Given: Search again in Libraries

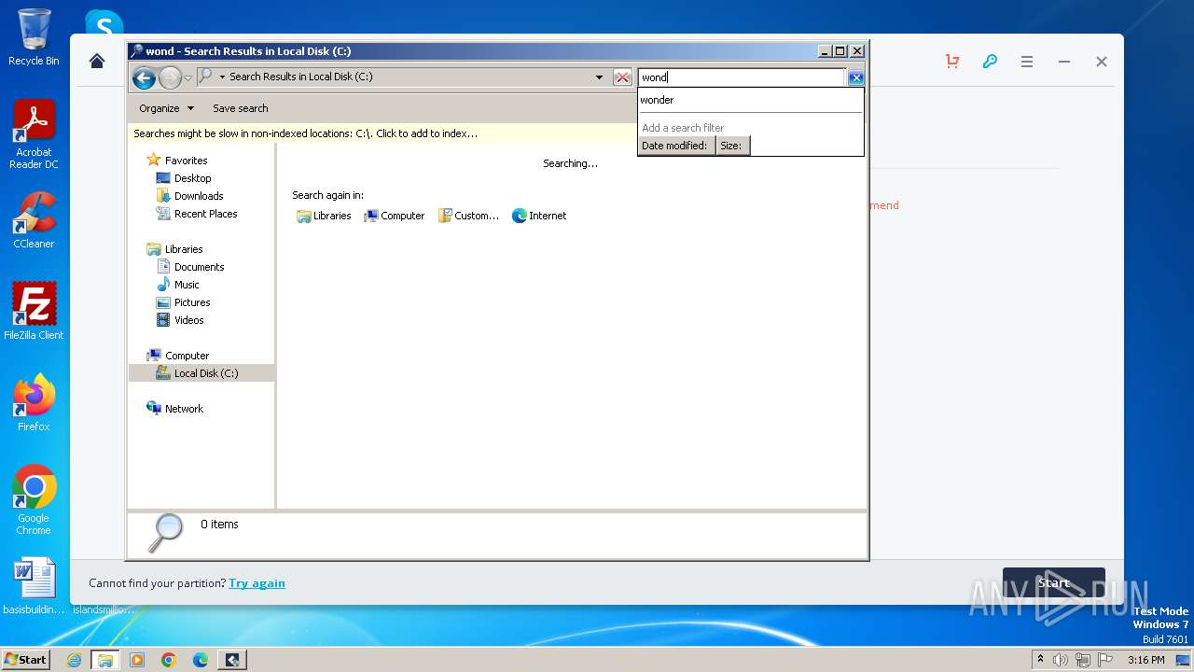Looking at the screenshot, I should pyautogui.click(x=324, y=216).
